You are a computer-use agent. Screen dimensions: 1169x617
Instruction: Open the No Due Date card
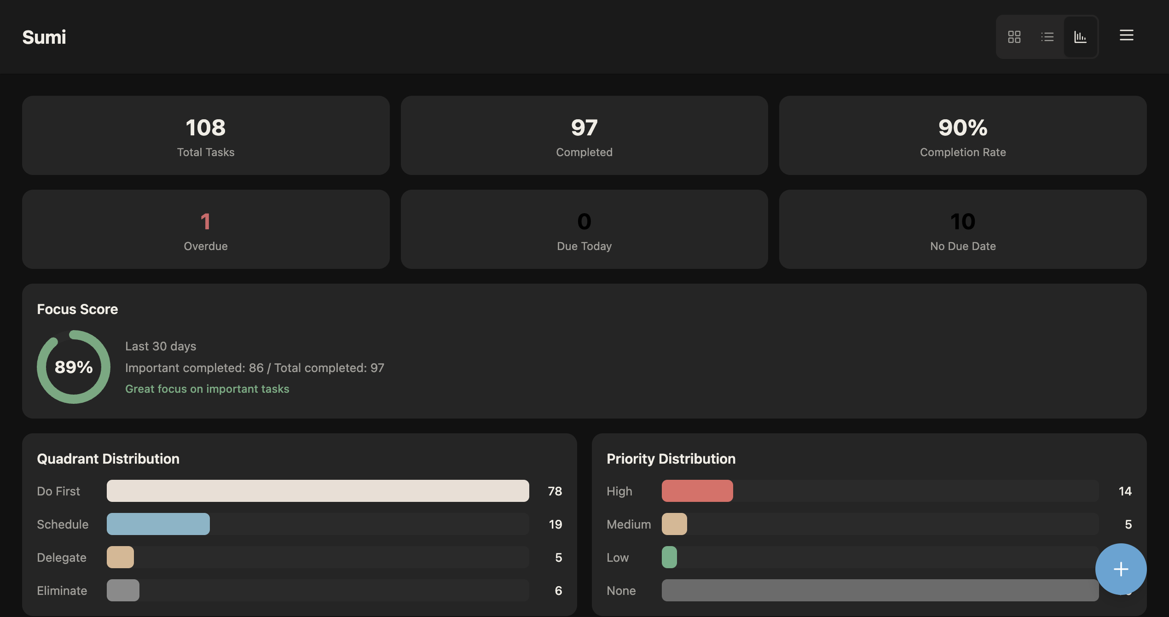[962, 229]
